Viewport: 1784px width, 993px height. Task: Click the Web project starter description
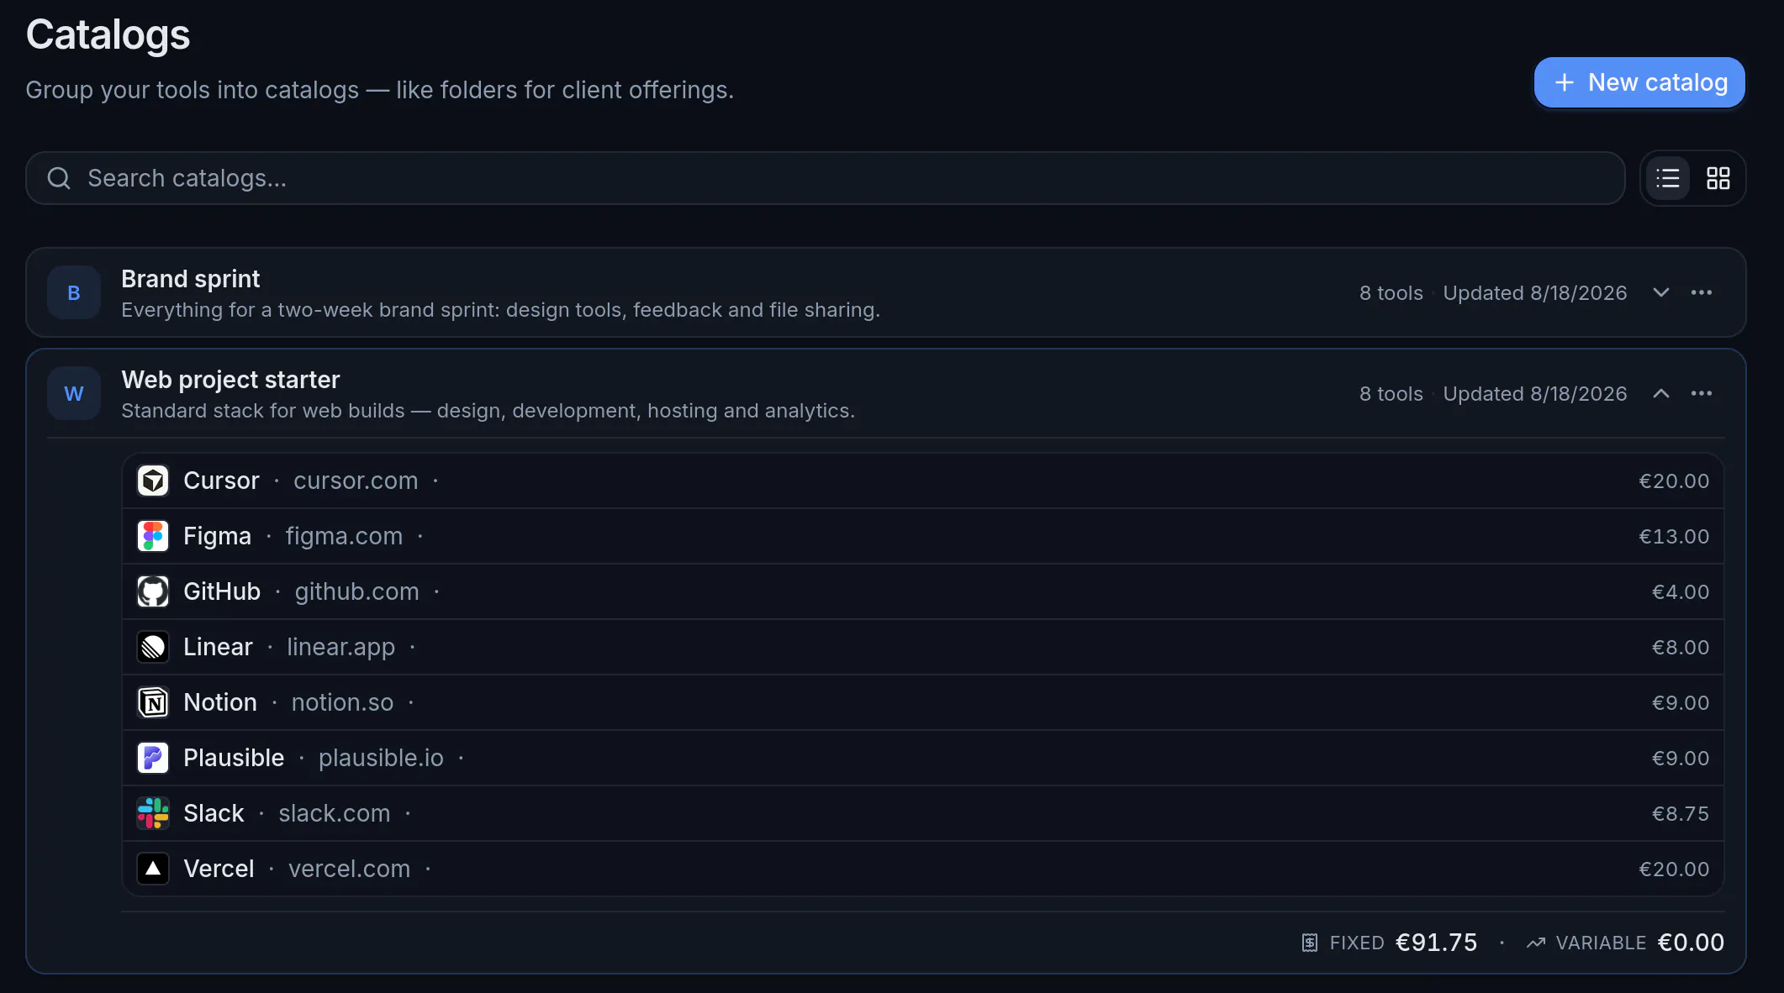pyautogui.click(x=488, y=411)
